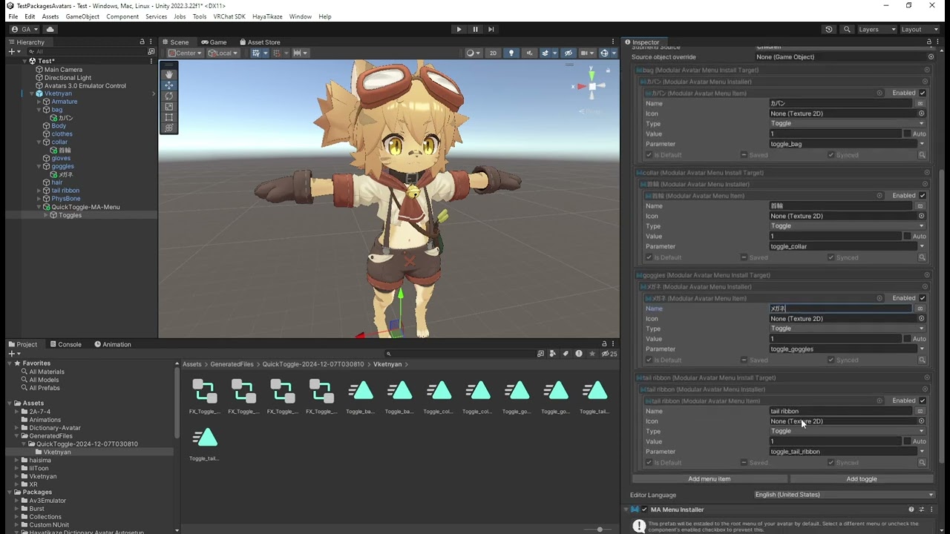Viewport: 950px width, 534px height.
Task: Switch to the Console tab
Action: point(65,344)
